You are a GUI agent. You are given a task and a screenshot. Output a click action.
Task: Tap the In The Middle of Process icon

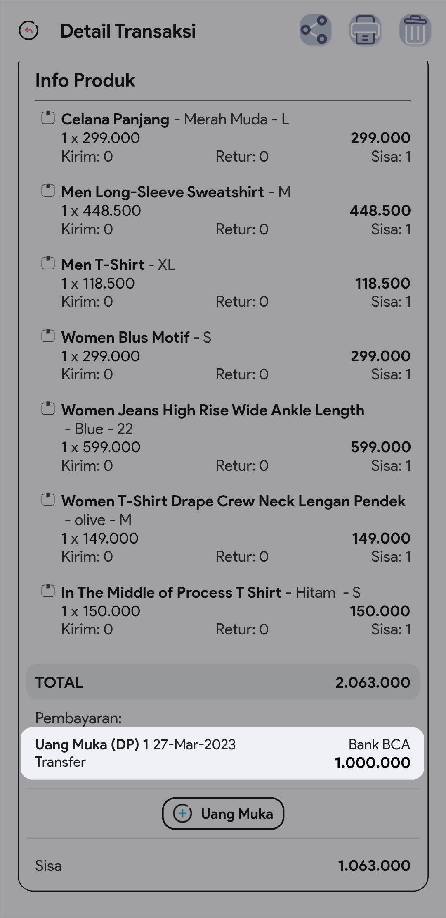pyautogui.click(x=48, y=591)
